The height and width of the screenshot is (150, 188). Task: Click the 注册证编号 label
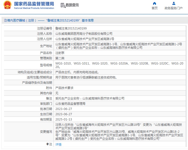[44, 28]
